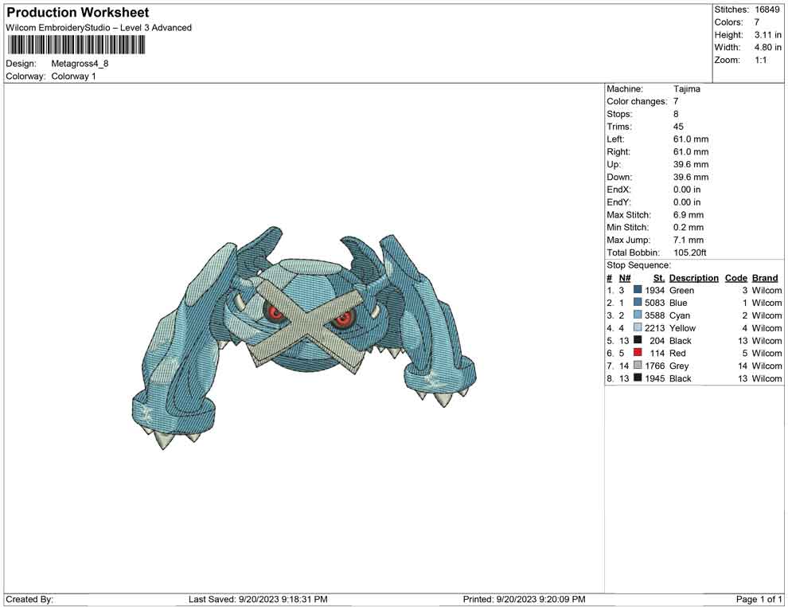This screenshot has width=788, height=607.
Task: Click the blue swatch for stop 2
Action: tap(638, 302)
